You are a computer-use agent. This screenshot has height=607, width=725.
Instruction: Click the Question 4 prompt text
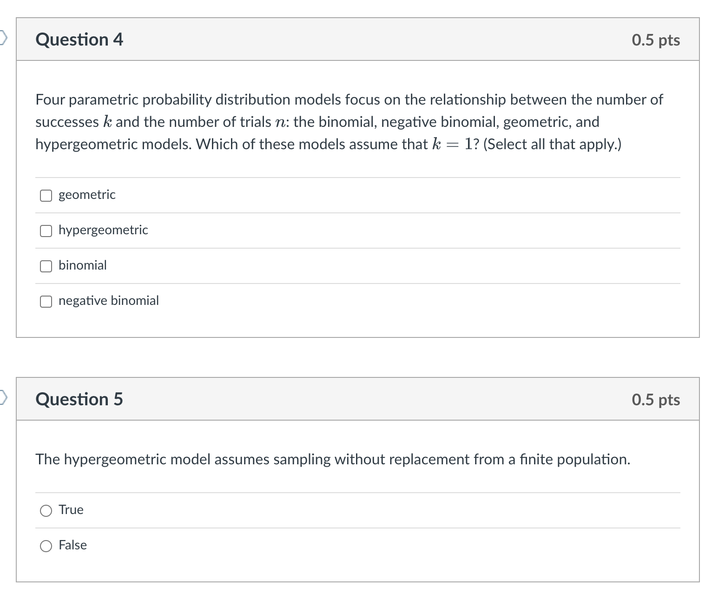[349, 122]
